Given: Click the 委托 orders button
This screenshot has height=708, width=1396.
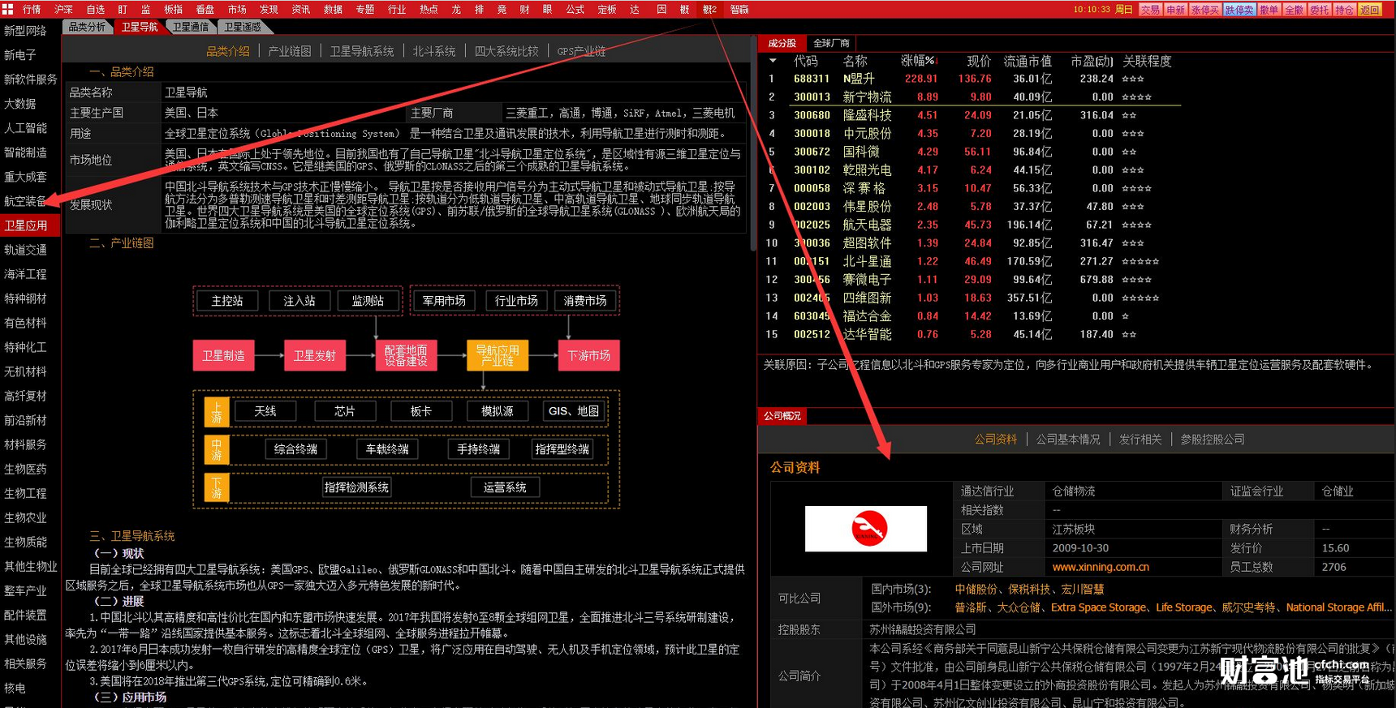Looking at the screenshot, I should [x=1320, y=10].
